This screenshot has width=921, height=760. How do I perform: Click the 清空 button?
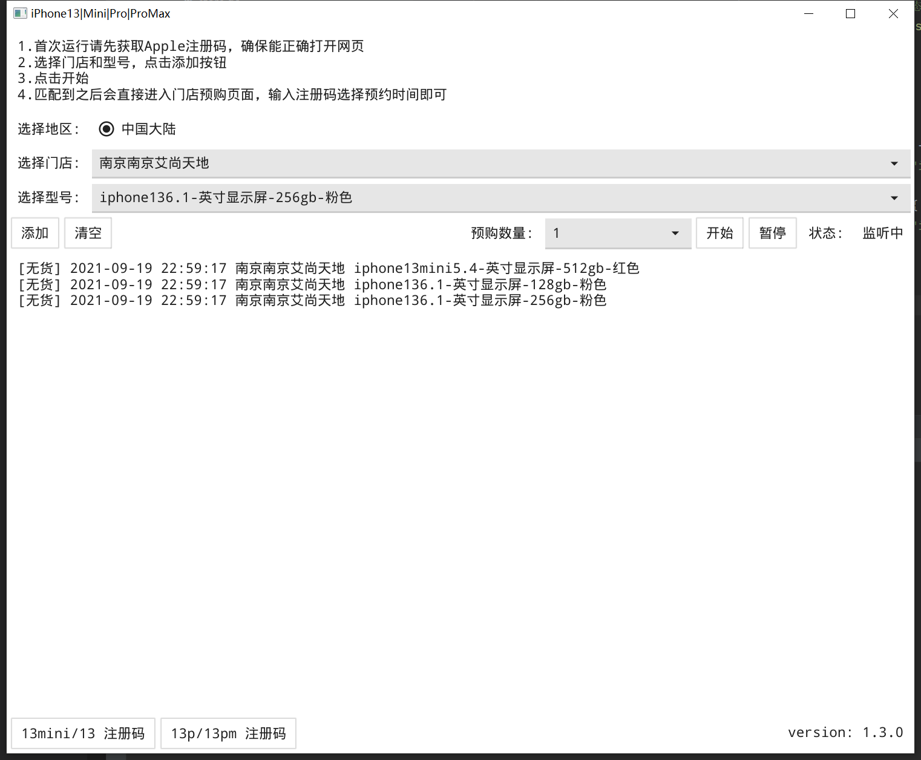(x=88, y=233)
